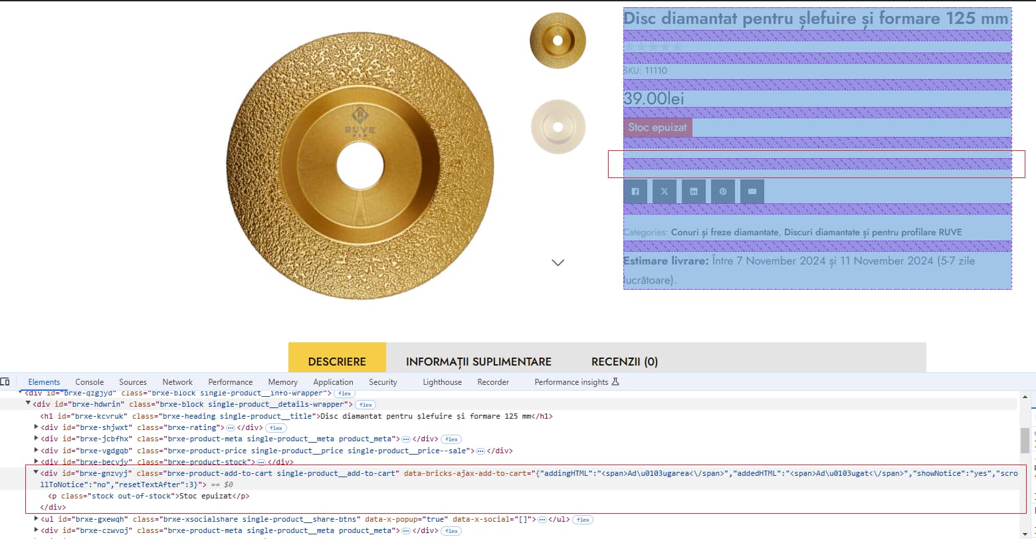Click the down chevron below gallery thumbnails
Viewport: 1036px width, 539px height.
[x=558, y=263]
